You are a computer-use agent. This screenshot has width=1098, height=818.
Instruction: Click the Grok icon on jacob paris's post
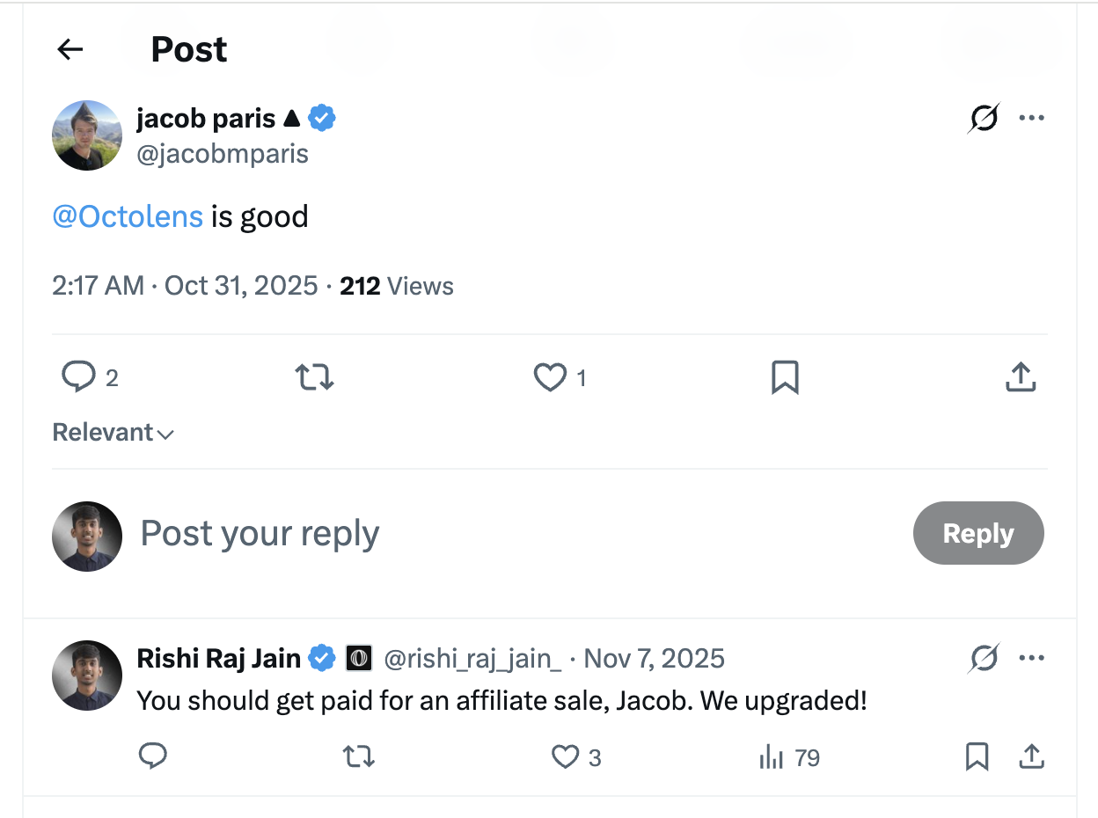pyautogui.click(x=983, y=118)
